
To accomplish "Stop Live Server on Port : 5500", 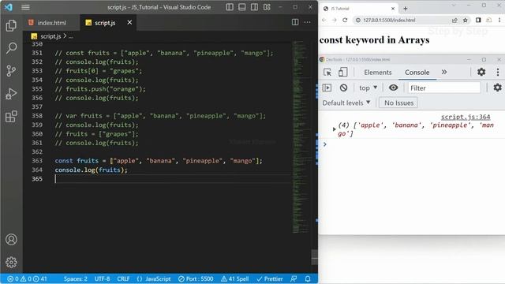I will [x=196, y=278].
